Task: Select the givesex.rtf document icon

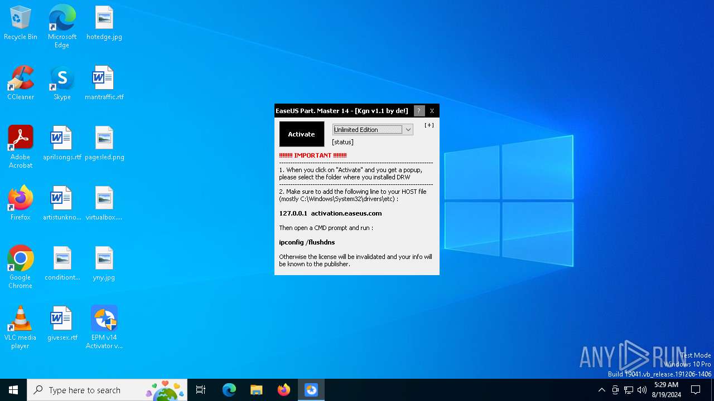Action: point(62,324)
